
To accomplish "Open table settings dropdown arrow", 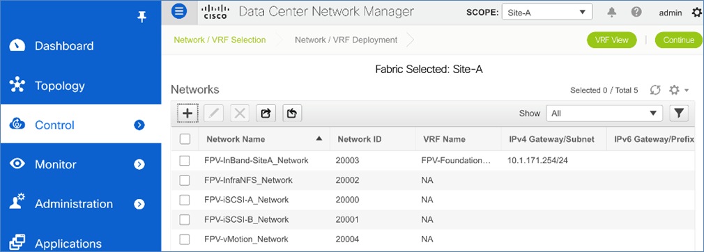I will coord(687,91).
